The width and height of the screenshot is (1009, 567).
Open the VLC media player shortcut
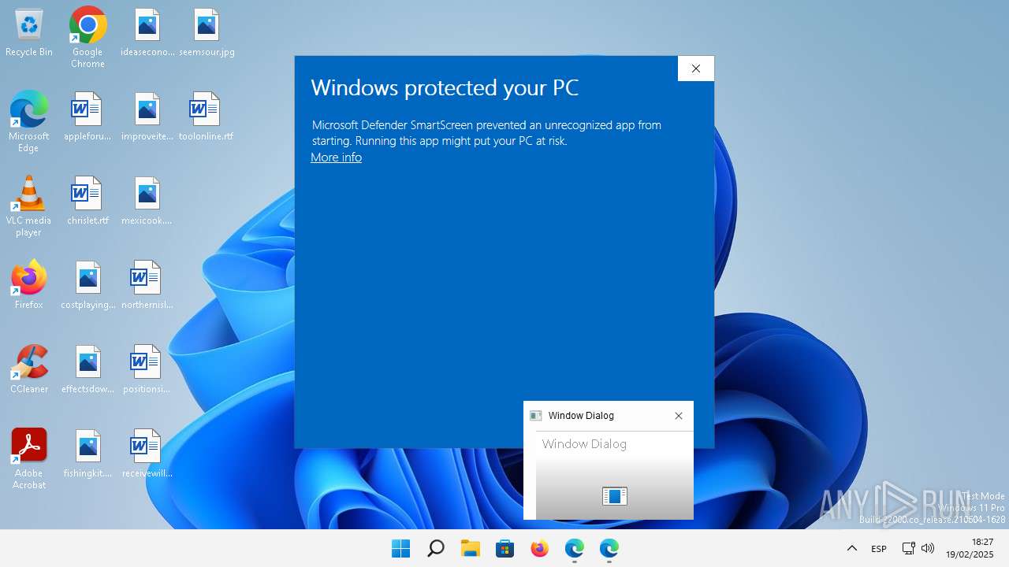29,206
